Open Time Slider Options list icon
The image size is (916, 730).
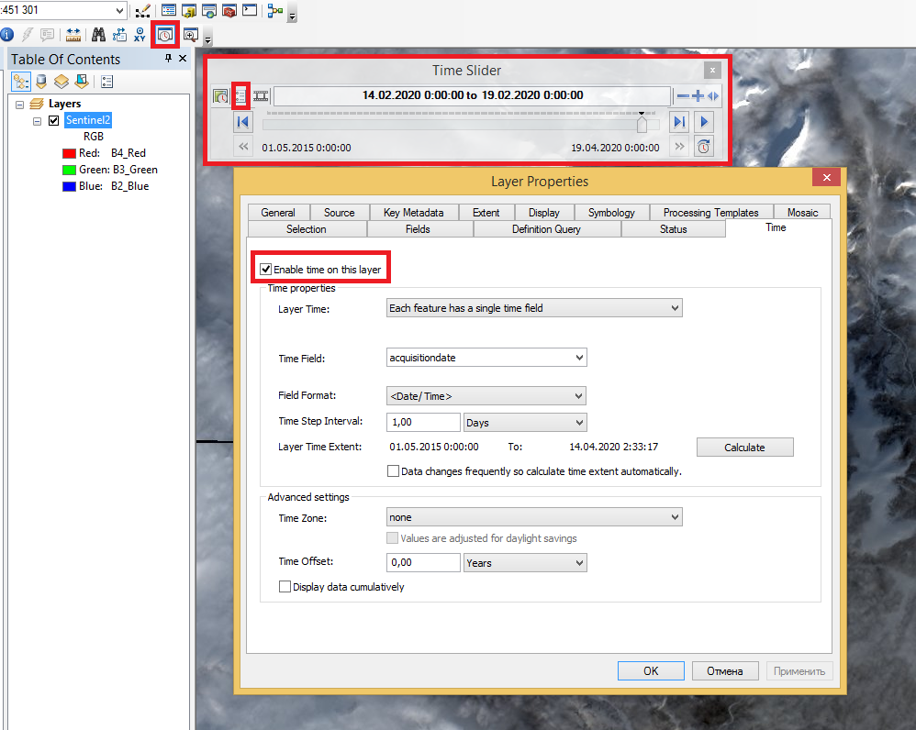pos(240,96)
